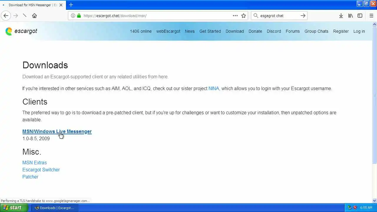Click the first system tray shield icon
Screen dimensions: 377x212
[350, 208]
